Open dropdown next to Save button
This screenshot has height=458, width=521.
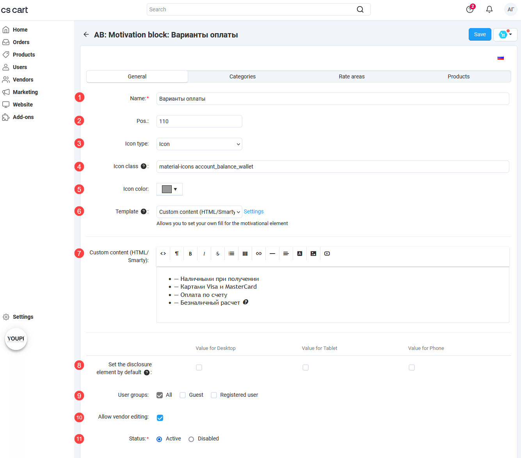coord(505,35)
